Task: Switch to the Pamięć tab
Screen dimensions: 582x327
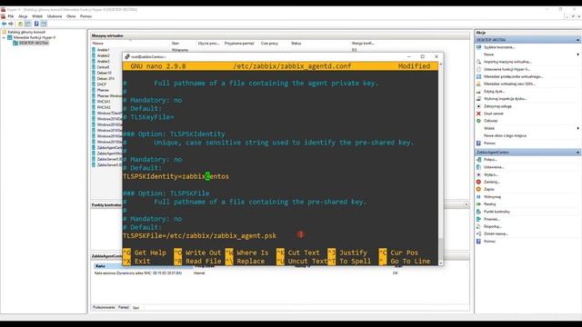Action: point(124,307)
